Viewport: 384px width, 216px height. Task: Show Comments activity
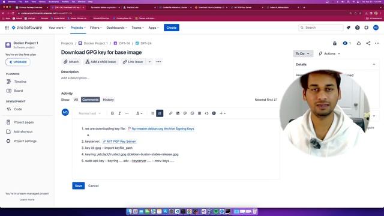(91, 100)
